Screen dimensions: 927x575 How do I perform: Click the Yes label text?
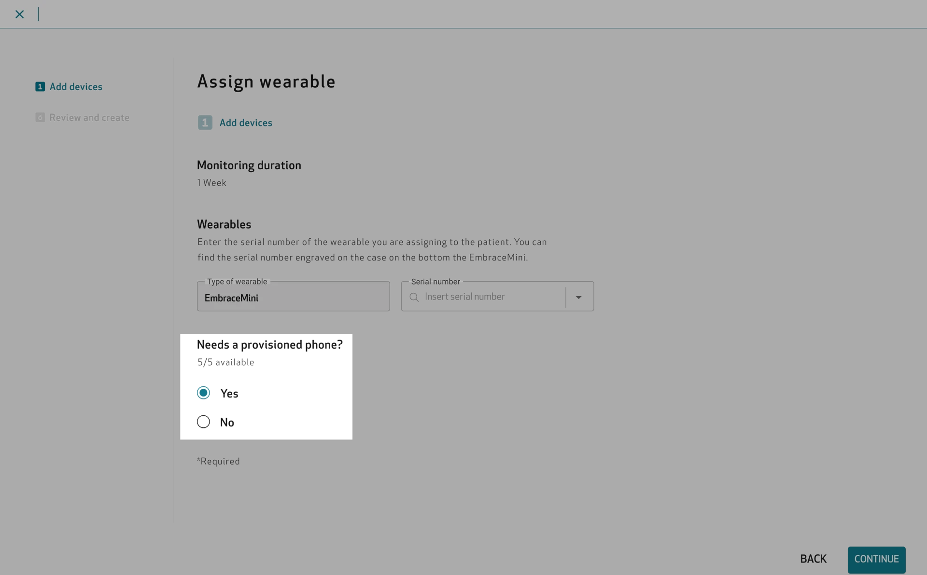[229, 394]
